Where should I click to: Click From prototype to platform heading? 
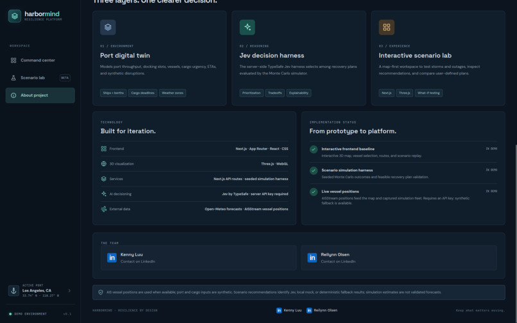353,131
